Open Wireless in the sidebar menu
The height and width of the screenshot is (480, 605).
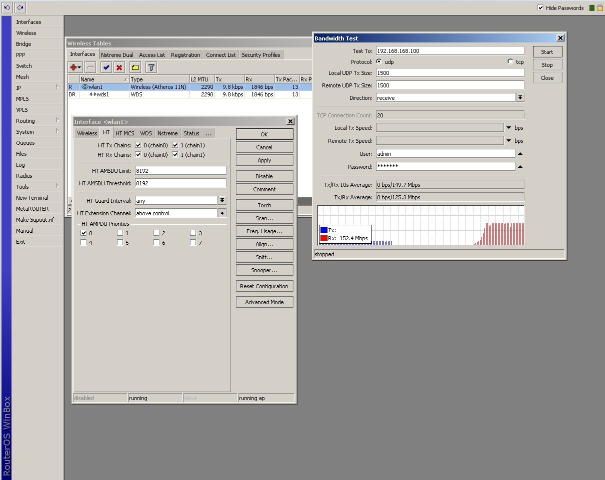38,33
